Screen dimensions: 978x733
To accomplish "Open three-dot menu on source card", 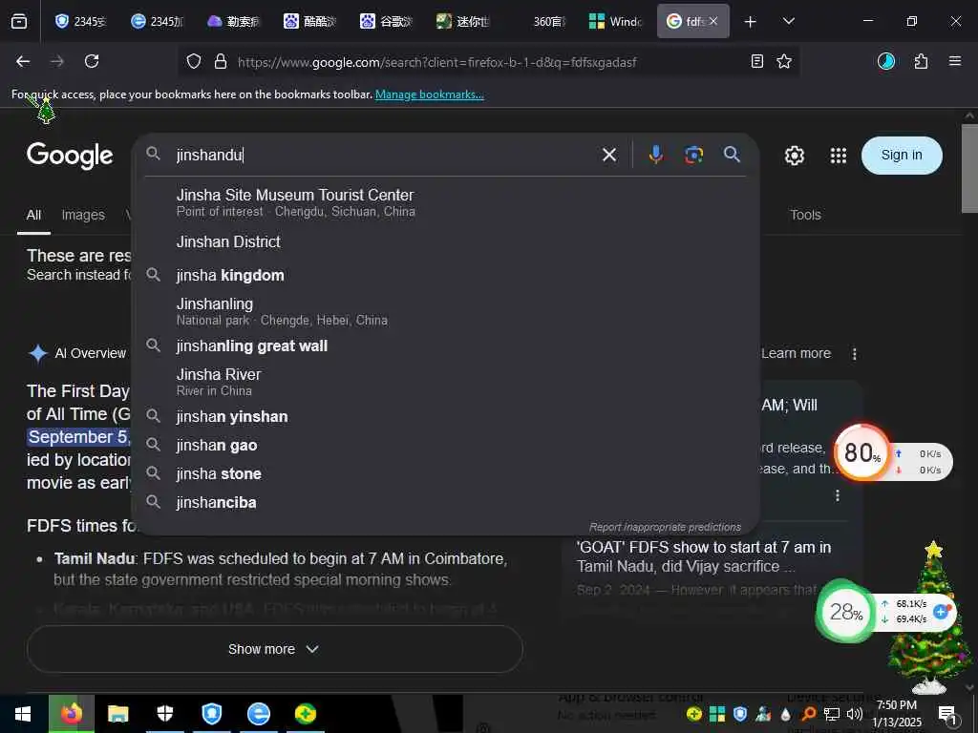I will point(838,495).
